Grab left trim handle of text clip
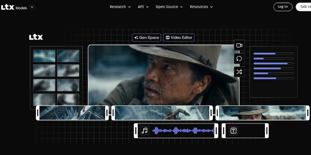311x155 pixels. point(224,131)
